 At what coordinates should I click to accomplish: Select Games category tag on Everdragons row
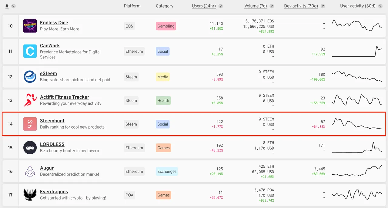pyautogui.click(x=164, y=195)
